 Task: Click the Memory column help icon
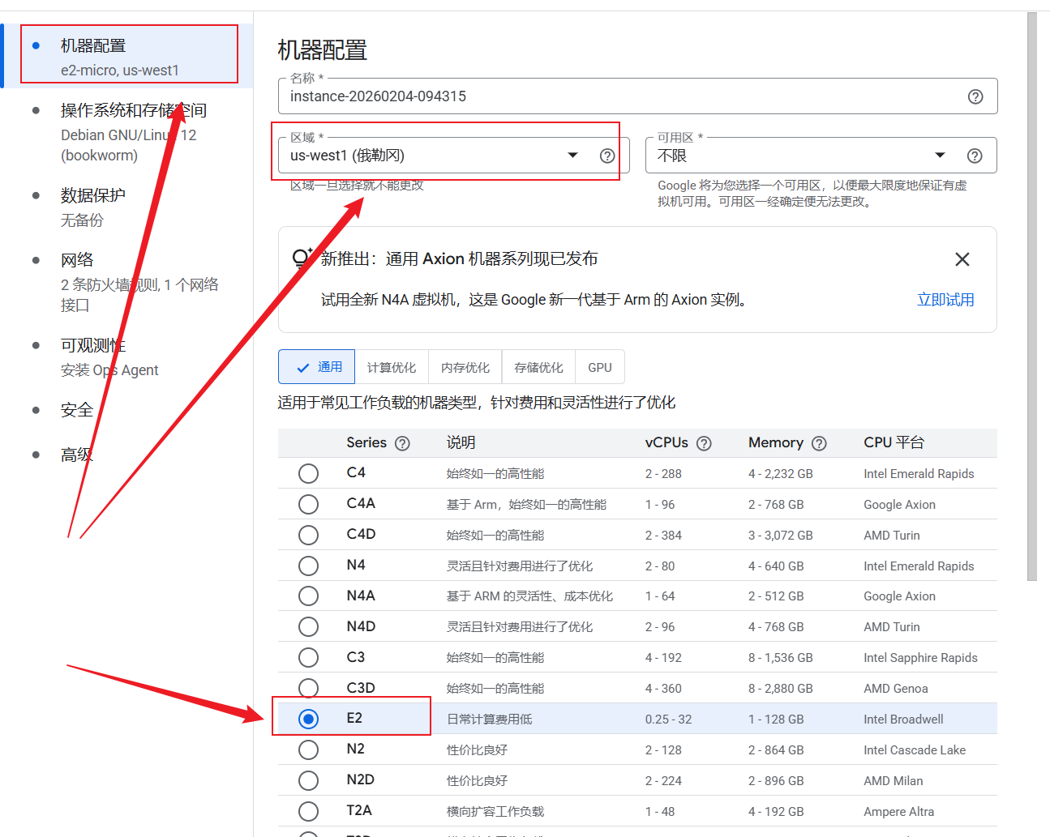pos(819,443)
